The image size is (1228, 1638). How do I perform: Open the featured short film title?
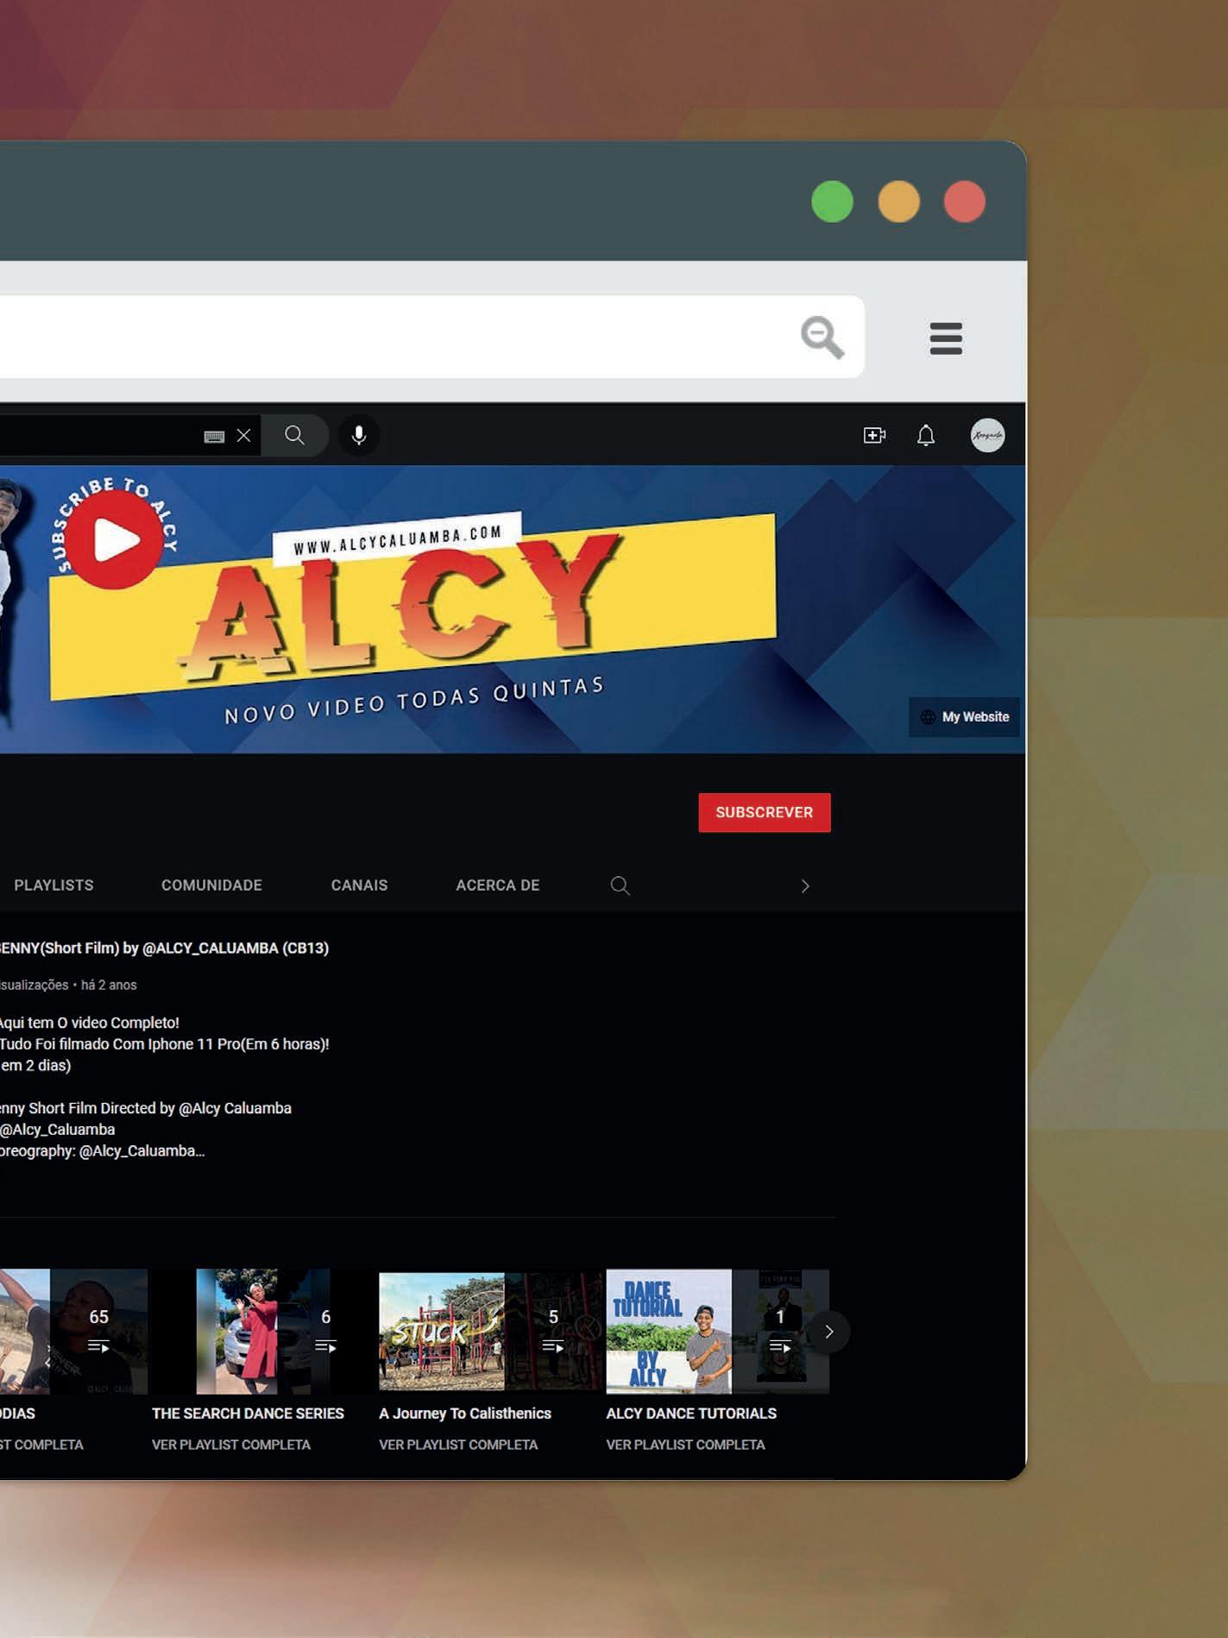click(x=164, y=948)
